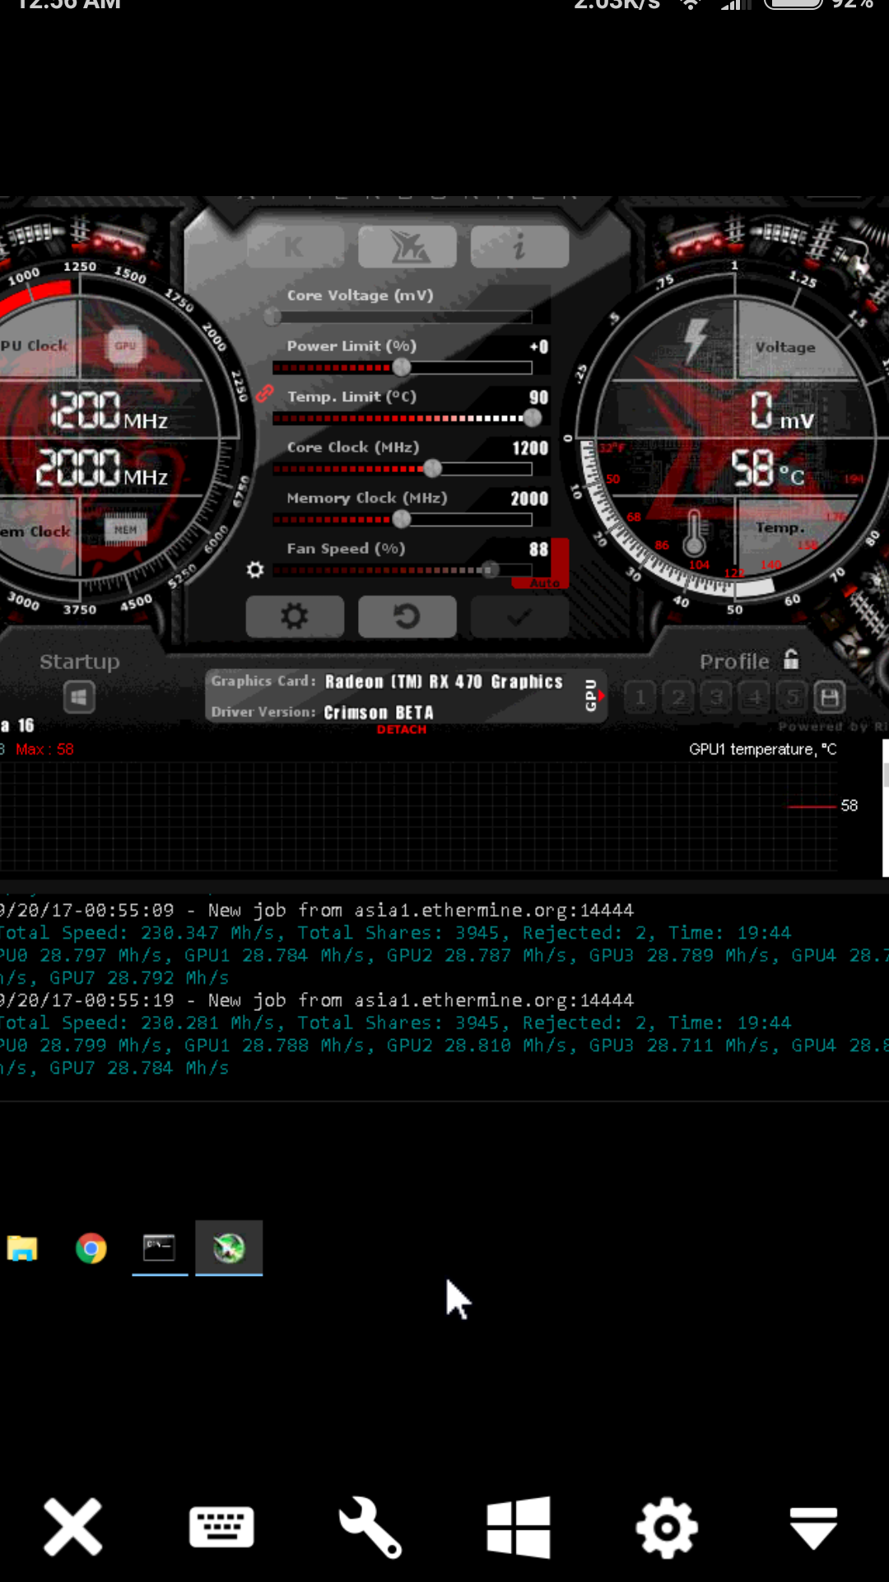889x1582 pixels.
Task: Switch to MSI Afterburner taskbar icon
Action: click(x=229, y=1247)
